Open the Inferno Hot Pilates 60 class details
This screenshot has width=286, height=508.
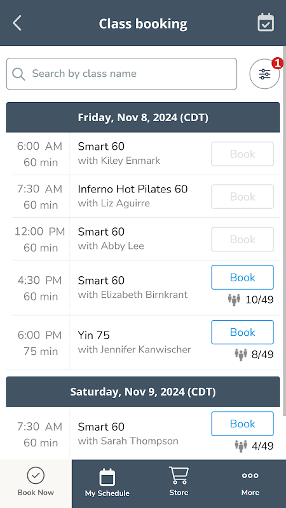tap(133, 189)
